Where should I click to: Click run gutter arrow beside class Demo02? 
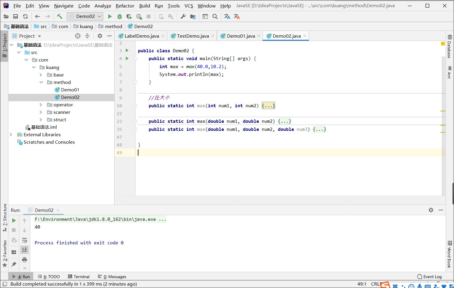point(127,50)
